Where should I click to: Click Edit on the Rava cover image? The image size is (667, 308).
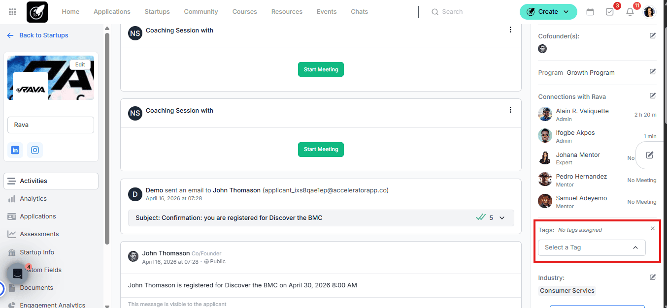coord(80,64)
